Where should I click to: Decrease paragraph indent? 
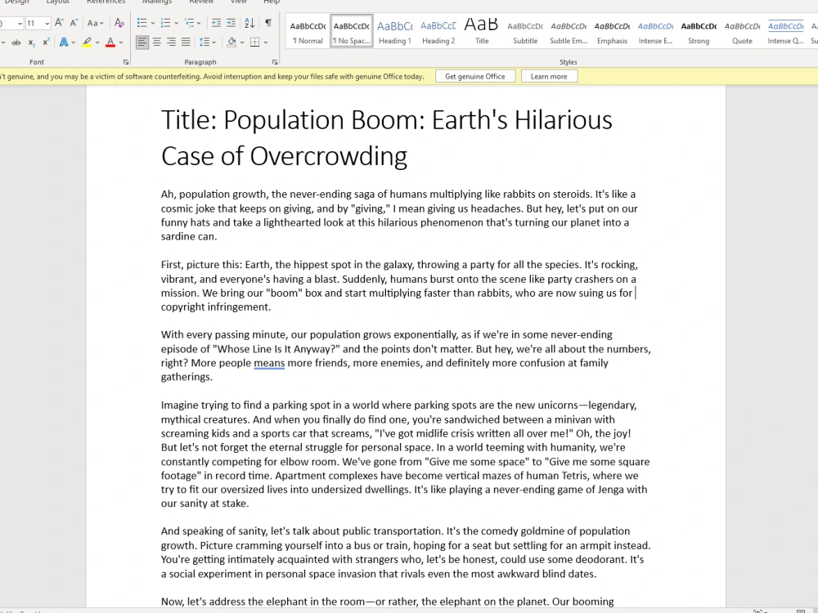point(216,23)
